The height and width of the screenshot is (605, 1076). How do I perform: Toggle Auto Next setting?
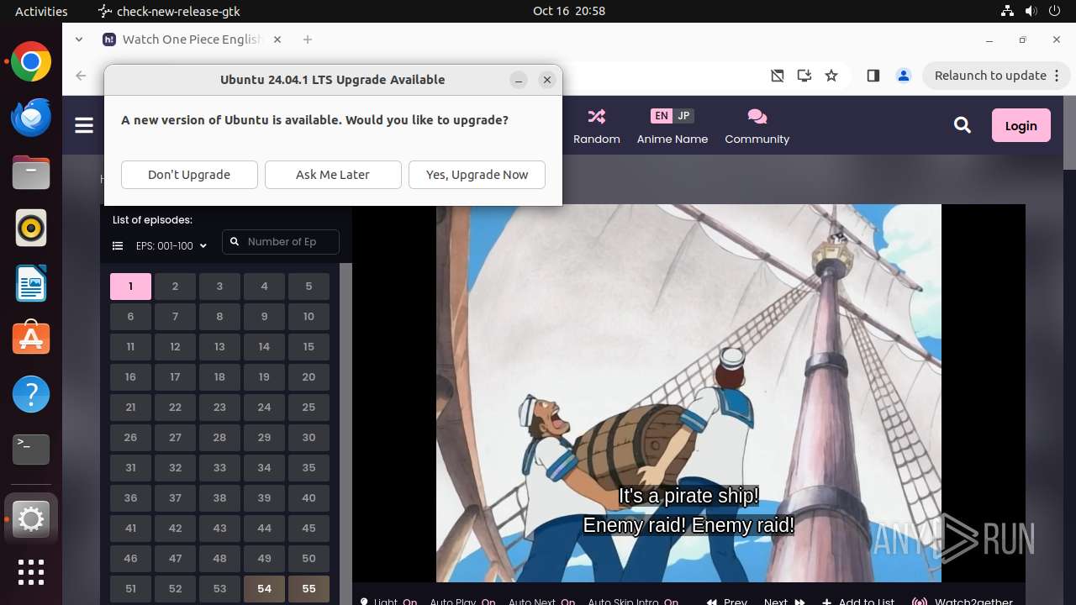(x=541, y=602)
